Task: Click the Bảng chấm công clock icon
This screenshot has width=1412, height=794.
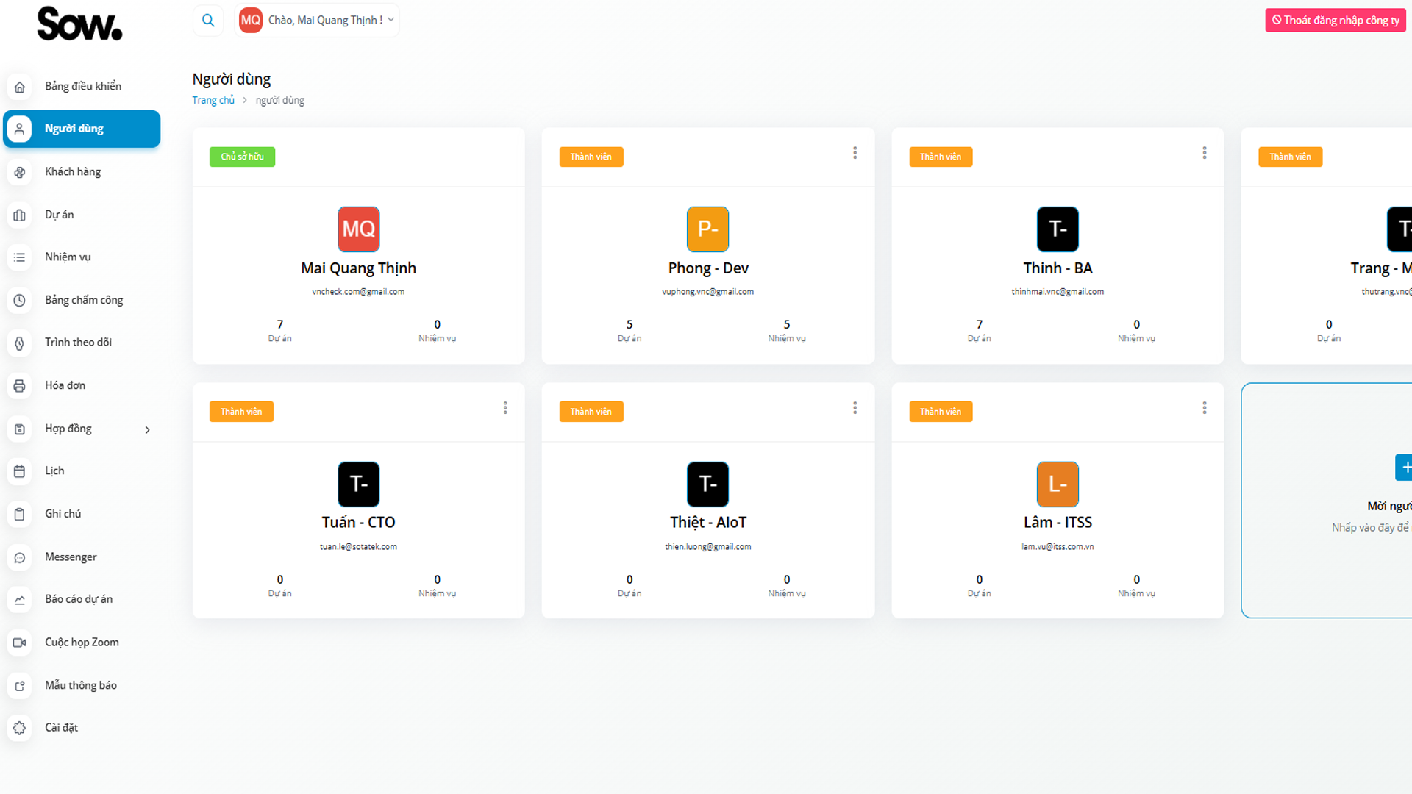Action: point(20,300)
